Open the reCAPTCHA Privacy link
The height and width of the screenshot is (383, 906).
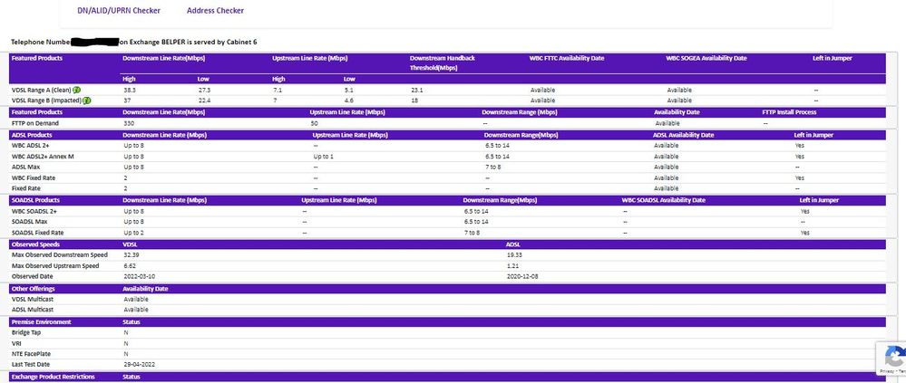tap(886, 371)
